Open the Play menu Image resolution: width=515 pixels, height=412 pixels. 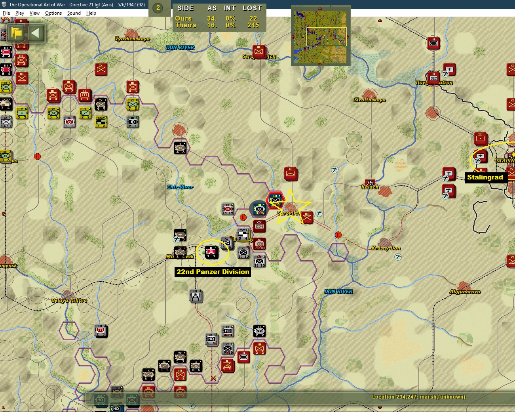coord(20,13)
